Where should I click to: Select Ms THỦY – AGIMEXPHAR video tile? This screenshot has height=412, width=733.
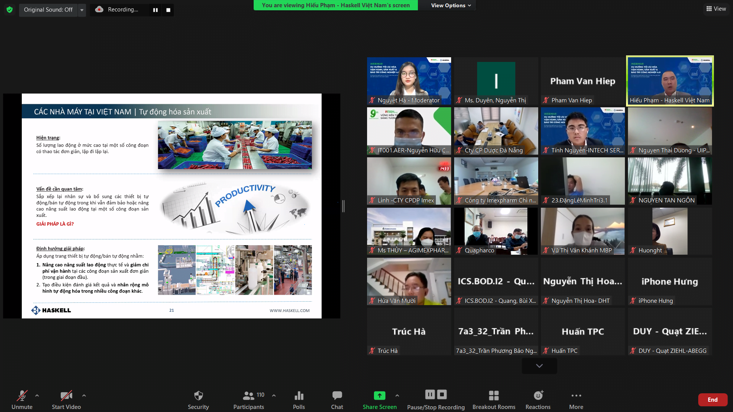[x=409, y=231]
